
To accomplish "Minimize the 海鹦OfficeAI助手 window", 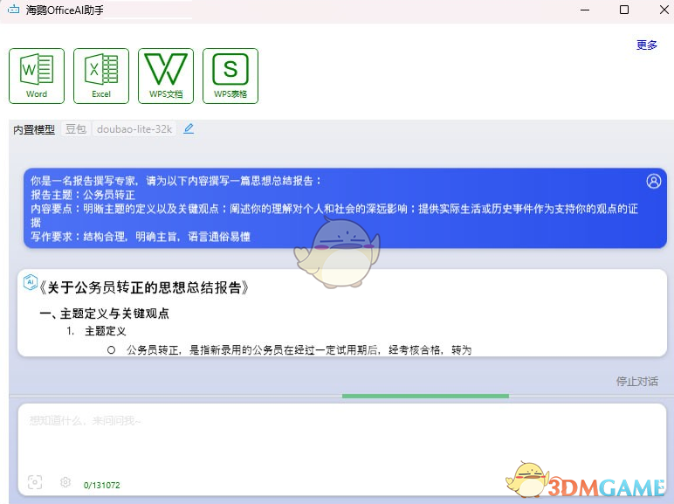I will point(585,10).
